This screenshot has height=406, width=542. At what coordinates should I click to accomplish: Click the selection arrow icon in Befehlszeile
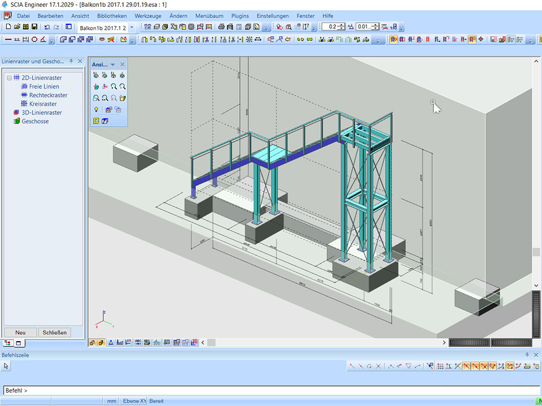6,366
